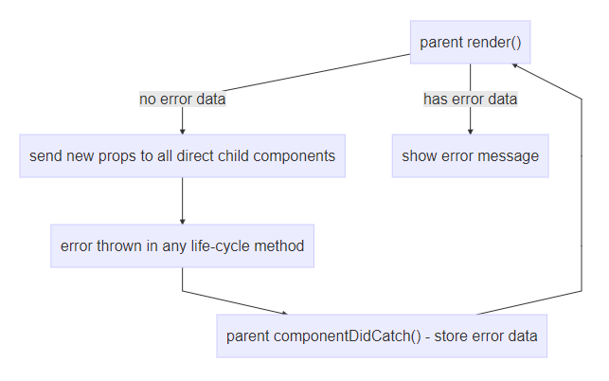Screen dimensions: 609x381
Task: Click short line between render() and 'has error data'
Action: point(470,77)
